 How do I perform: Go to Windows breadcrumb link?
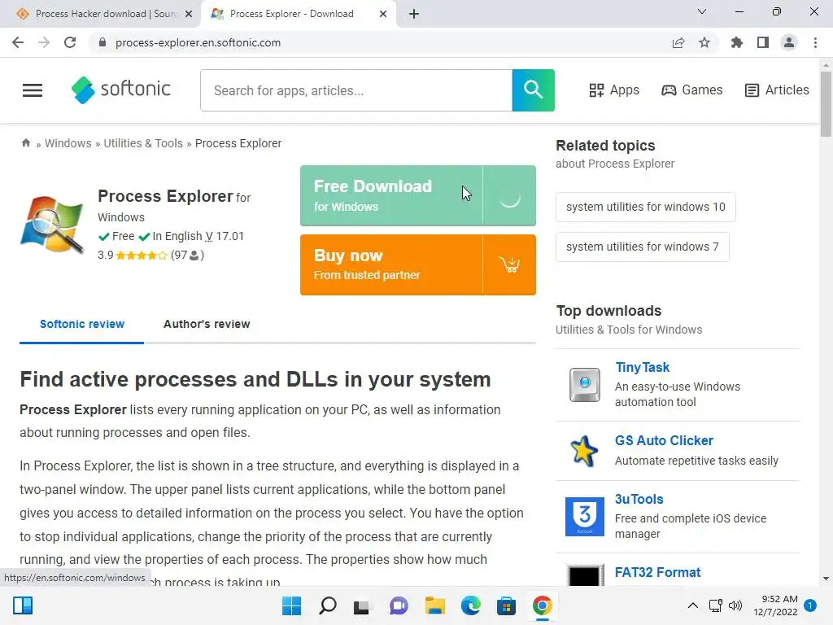[68, 143]
